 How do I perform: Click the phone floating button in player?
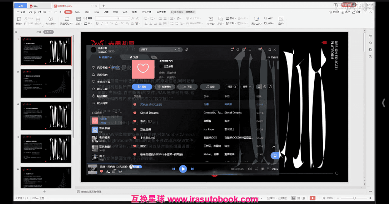pos(275,155)
